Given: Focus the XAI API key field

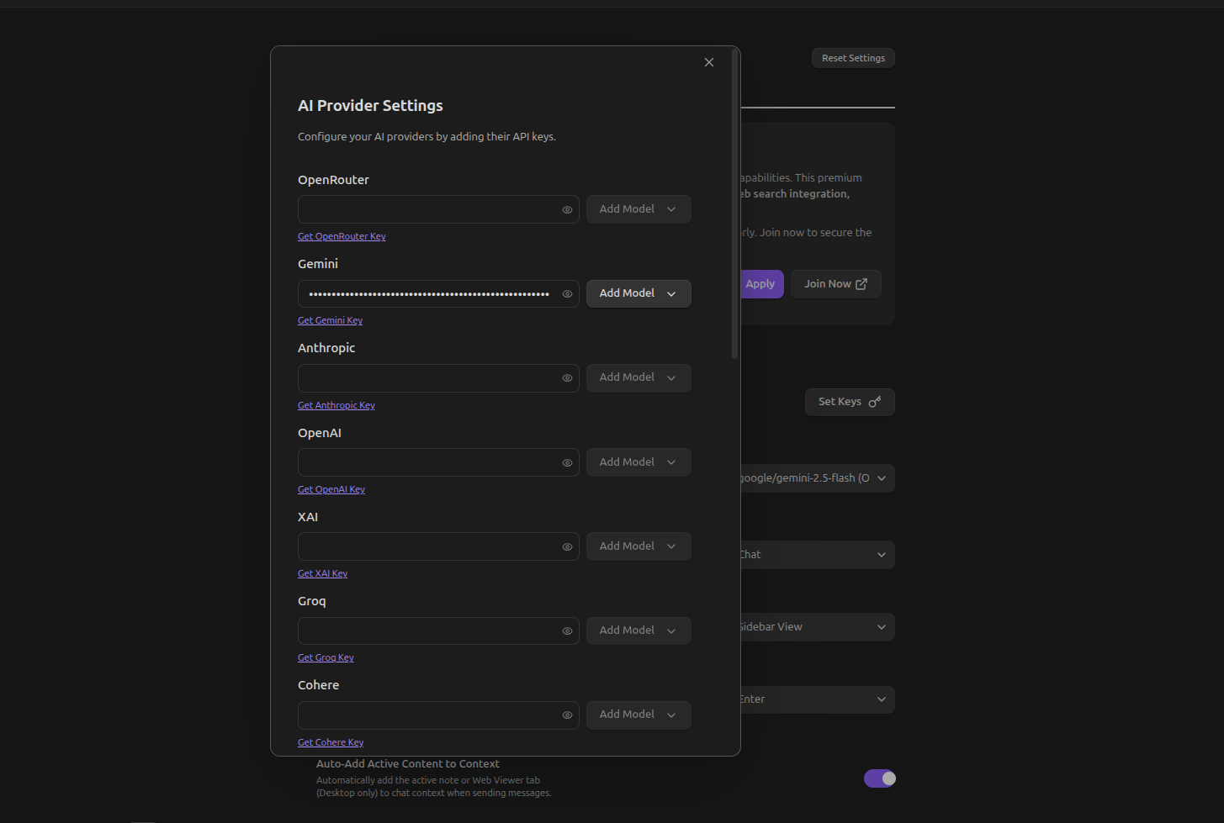Looking at the screenshot, I should click(x=438, y=546).
